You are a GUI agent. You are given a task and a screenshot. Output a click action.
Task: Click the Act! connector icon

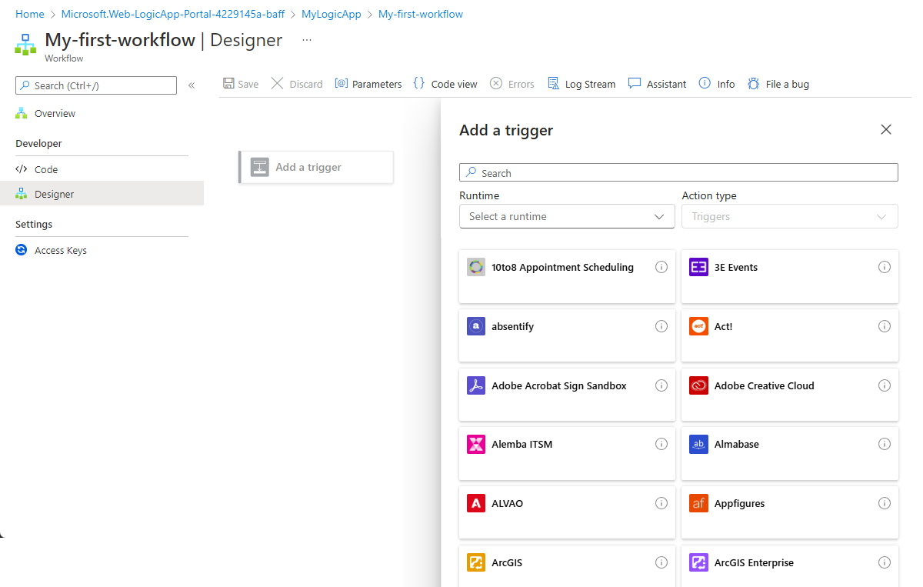[698, 326]
